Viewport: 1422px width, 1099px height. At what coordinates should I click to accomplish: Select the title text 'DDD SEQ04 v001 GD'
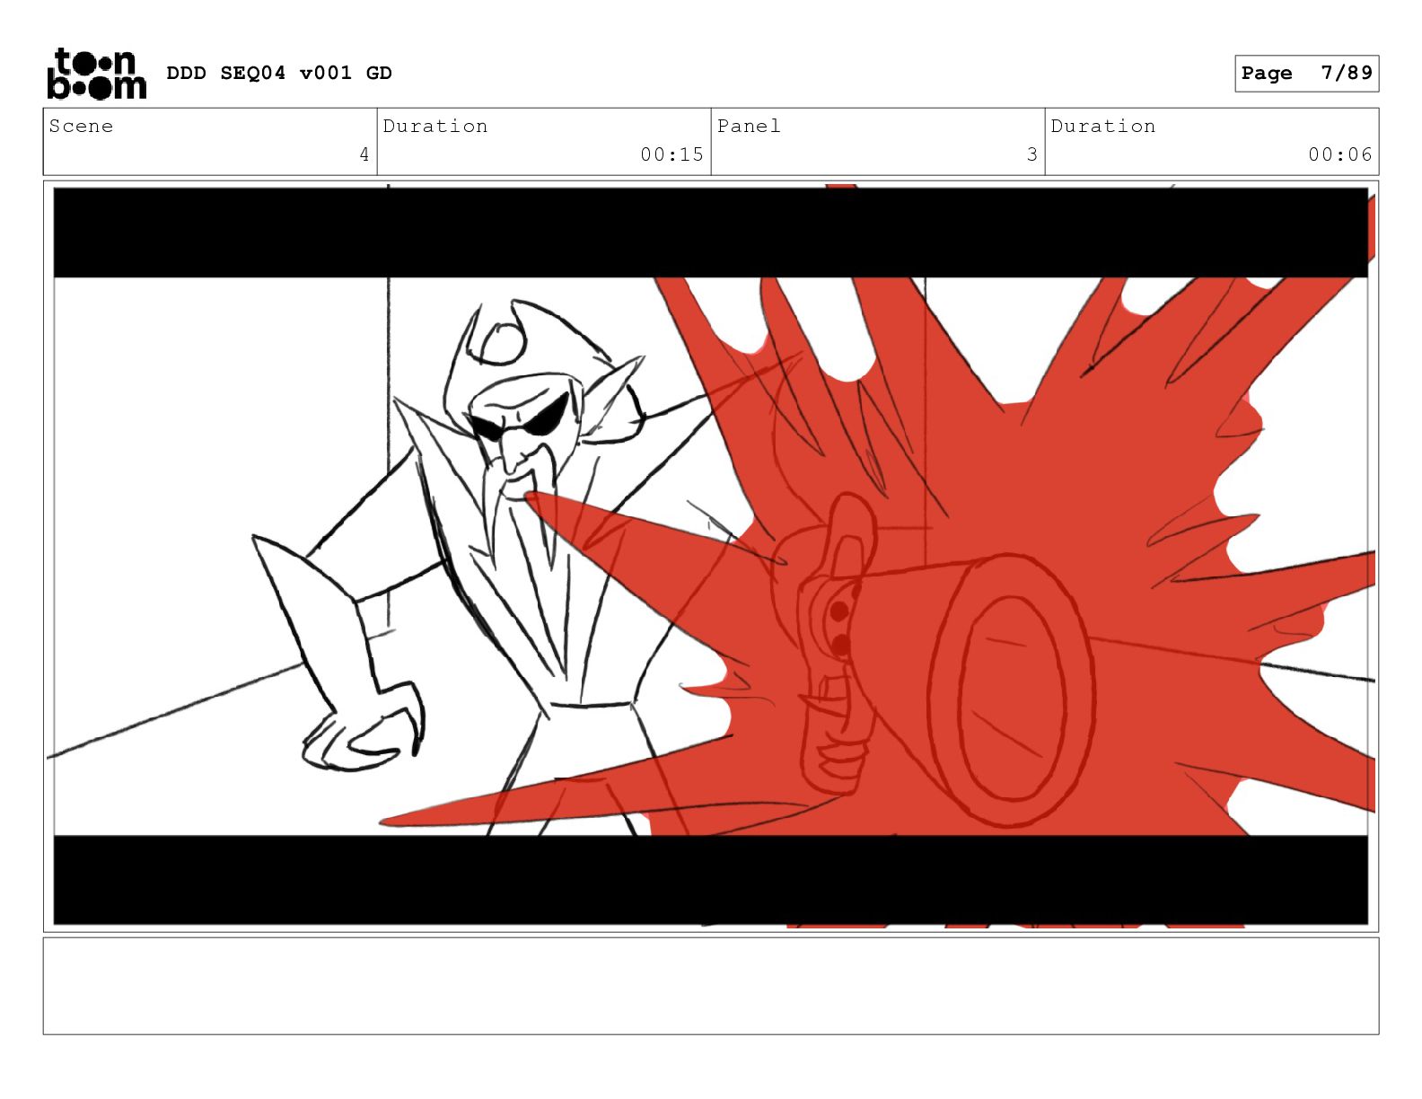279,74
